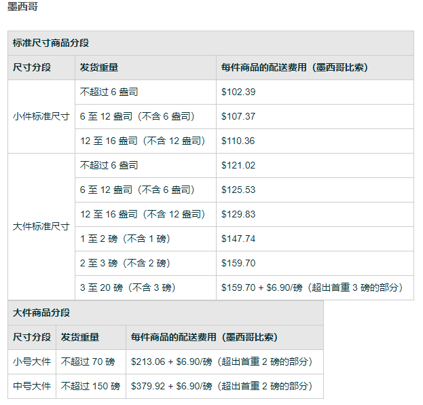Click the 1 至 2 磅 weight cell
This screenshot has height=405, width=423.
pos(125,239)
